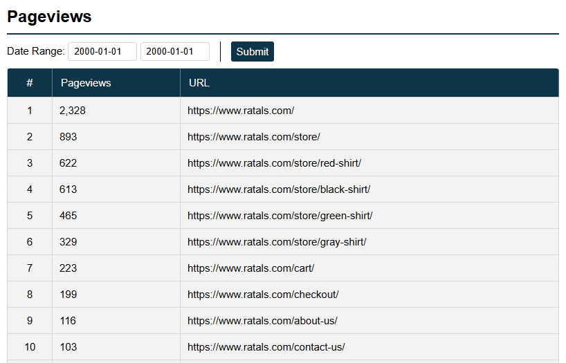Viewport: 566px width, 363px height.
Task: Click row number 1 cell
Action: click(x=30, y=111)
